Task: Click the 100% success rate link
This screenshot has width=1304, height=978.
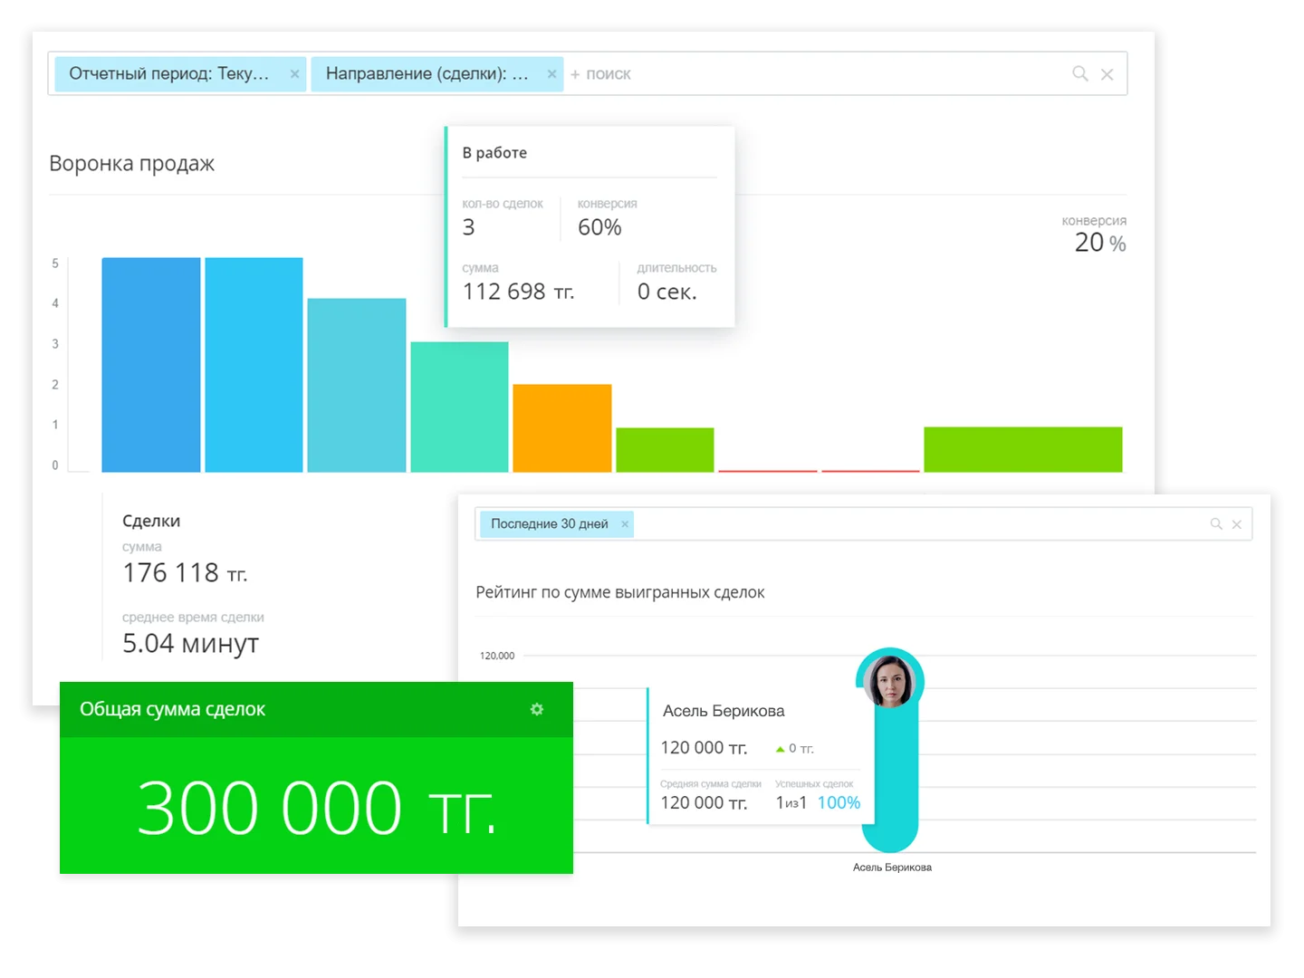Action: [x=839, y=803]
